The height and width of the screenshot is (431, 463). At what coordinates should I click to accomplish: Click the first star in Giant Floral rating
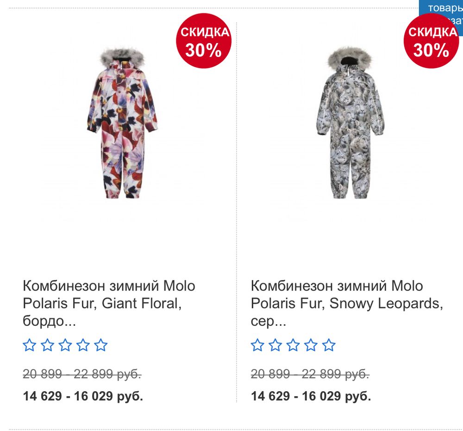point(29,345)
